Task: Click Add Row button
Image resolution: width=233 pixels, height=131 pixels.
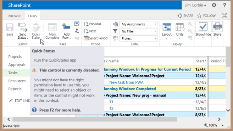Action: click(x=66, y=31)
